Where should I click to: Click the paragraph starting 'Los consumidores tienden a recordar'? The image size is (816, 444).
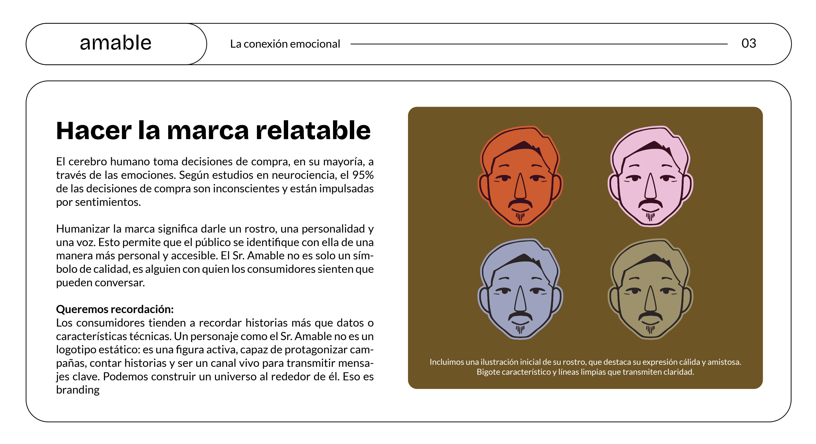pyautogui.click(x=215, y=356)
